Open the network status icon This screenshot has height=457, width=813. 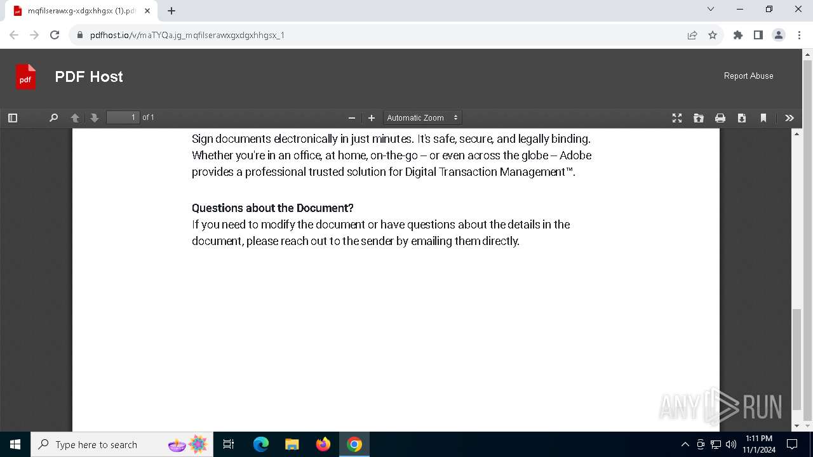[716, 444]
